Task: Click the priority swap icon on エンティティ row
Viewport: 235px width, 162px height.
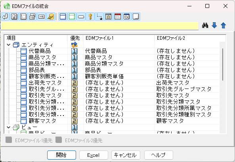Action: [x=75, y=45]
